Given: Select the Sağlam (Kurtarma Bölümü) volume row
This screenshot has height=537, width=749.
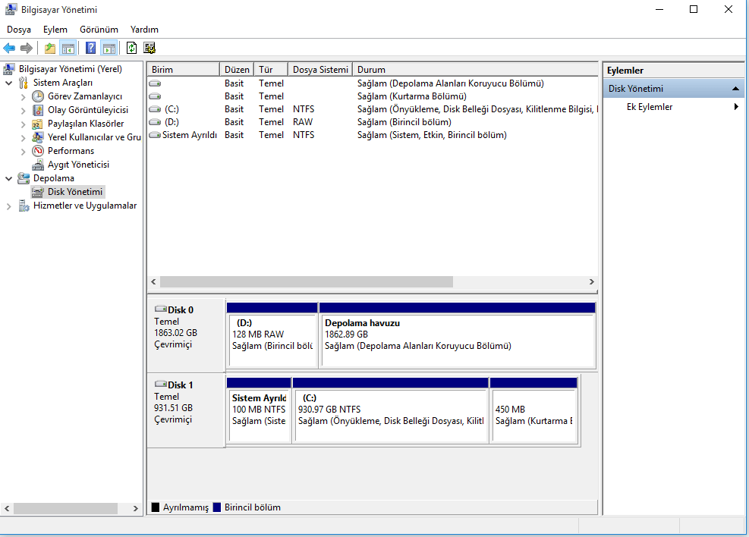Looking at the screenshot, I should (373, 96).
